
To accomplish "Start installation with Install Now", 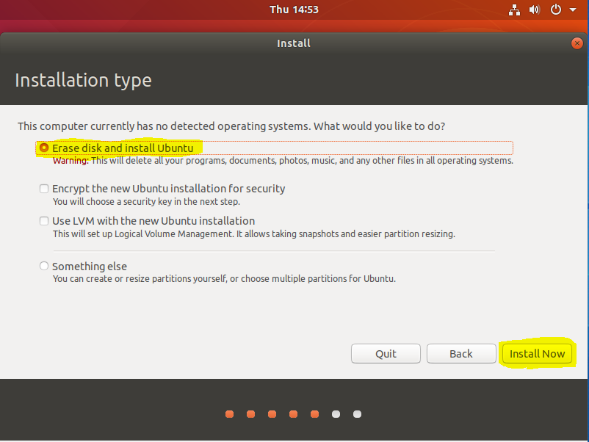I will pos(537,353).
